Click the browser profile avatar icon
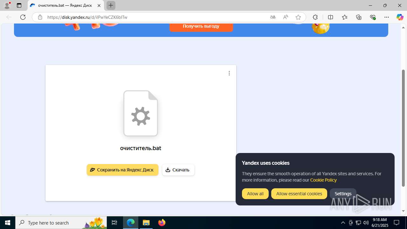This screenshot has height=229, width=407. (x=7, y=5)
